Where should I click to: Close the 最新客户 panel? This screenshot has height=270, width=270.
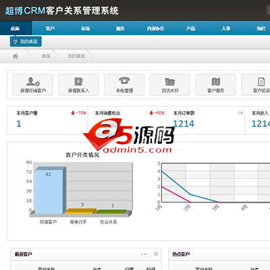[x=156, y=254]
